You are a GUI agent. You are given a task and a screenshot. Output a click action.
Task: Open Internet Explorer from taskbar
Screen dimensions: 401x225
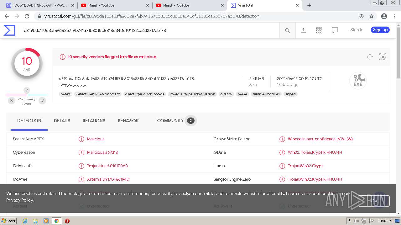25,221
